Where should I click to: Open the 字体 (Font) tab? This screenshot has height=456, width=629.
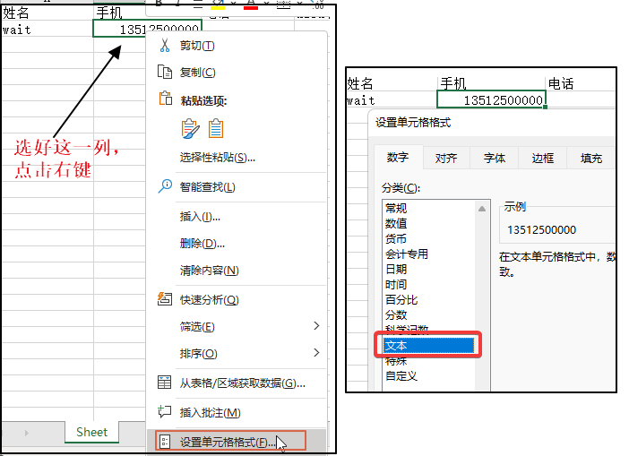pos(495,159)
